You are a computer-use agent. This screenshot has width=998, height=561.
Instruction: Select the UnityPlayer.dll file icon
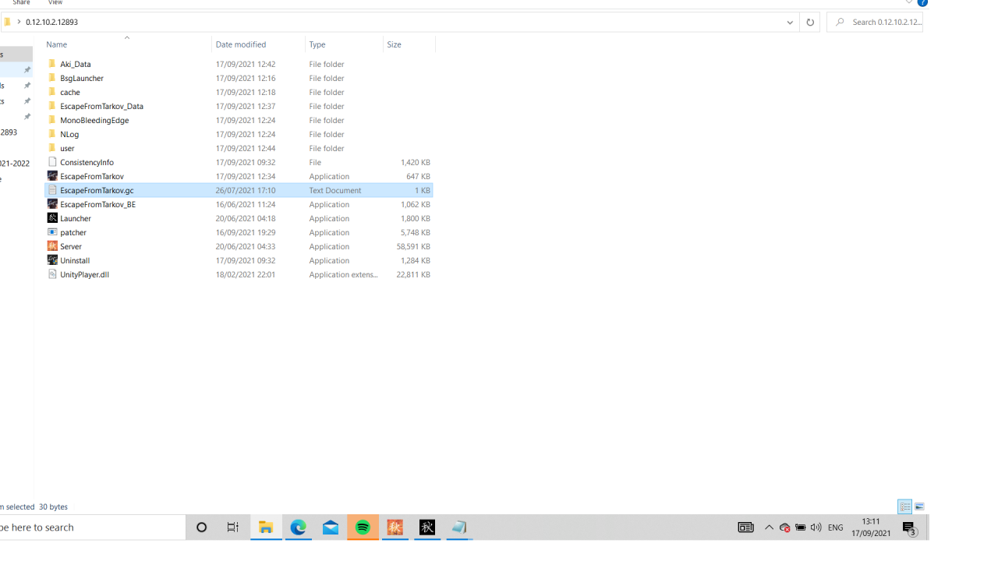pos(52,274)
